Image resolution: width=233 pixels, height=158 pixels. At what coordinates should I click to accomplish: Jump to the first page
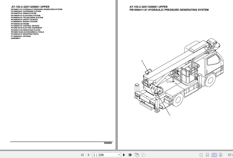pyautogui.click(x=82, y=155)
